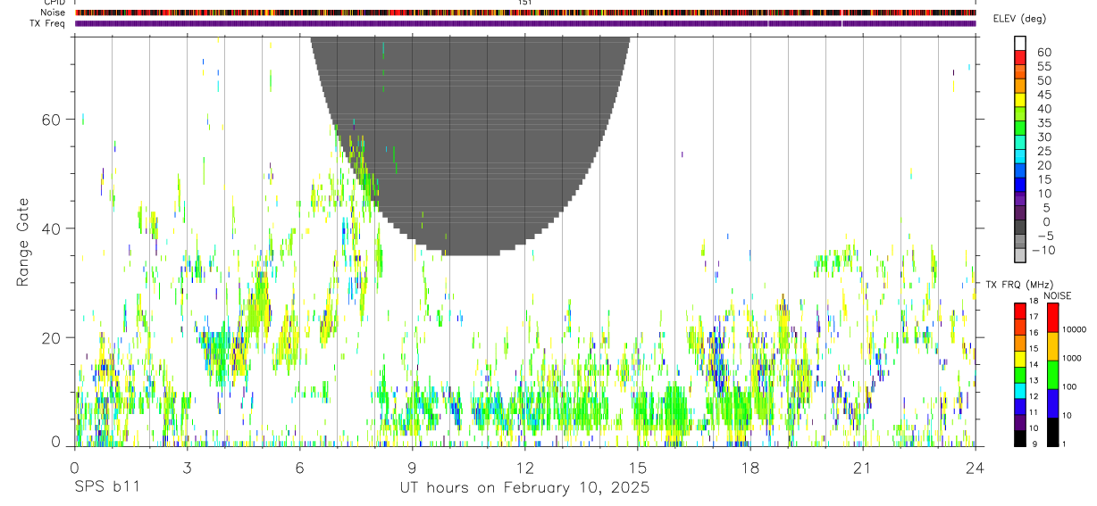Click the x-axis tick label '9'

pos(412,468)
